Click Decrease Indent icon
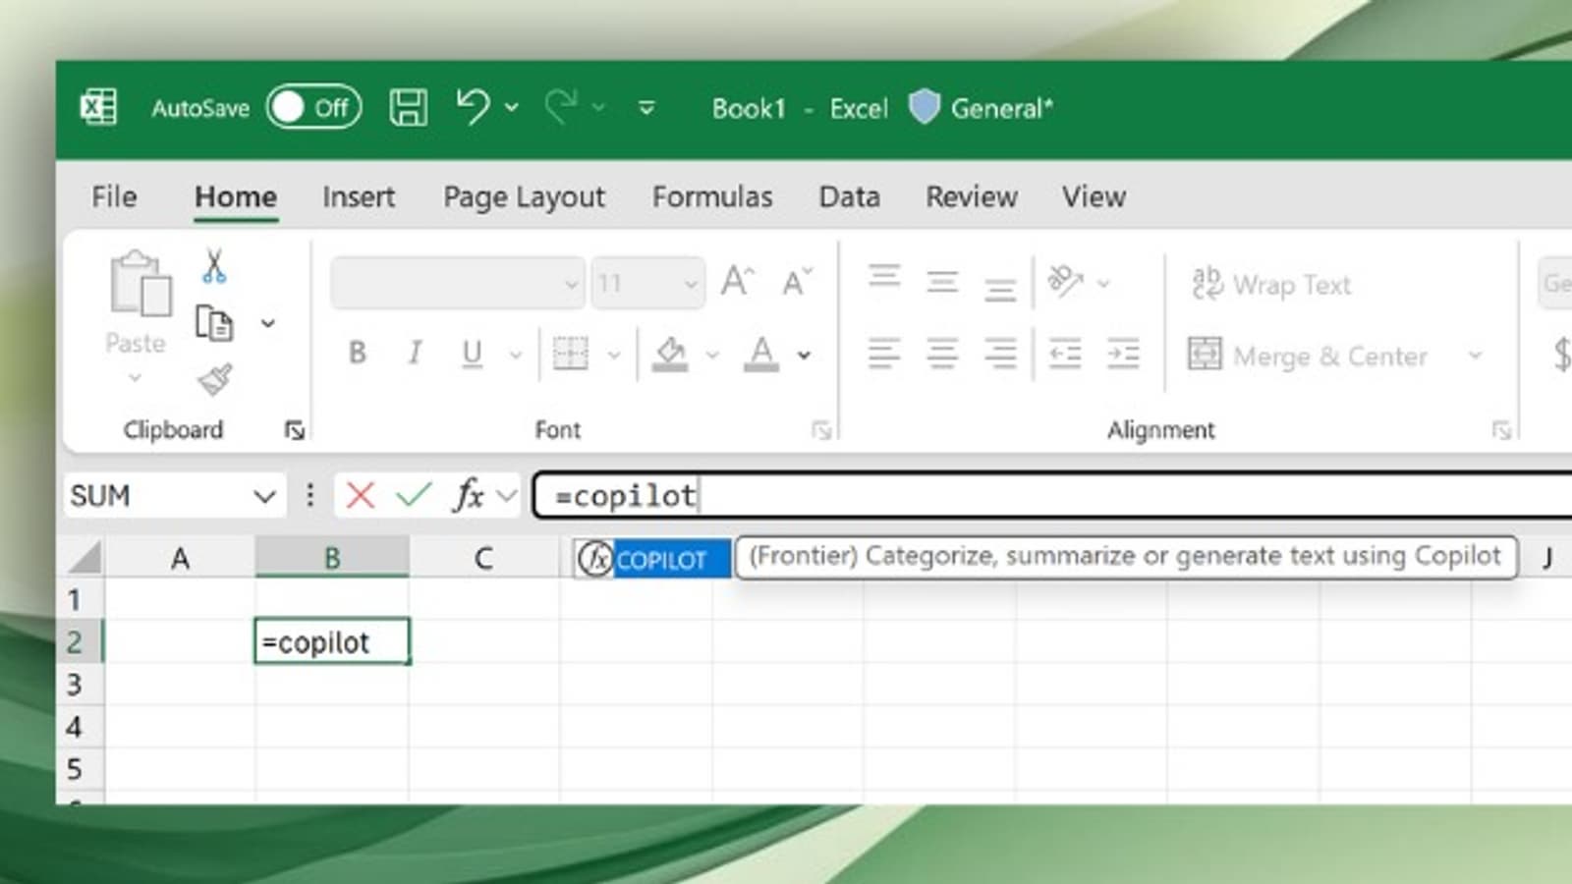Screen dimensions: 1572x884 (1065, 354)
